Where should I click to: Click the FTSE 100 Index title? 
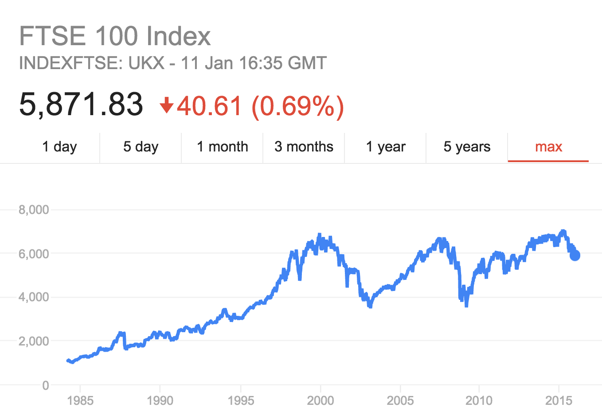pos(115,36)
